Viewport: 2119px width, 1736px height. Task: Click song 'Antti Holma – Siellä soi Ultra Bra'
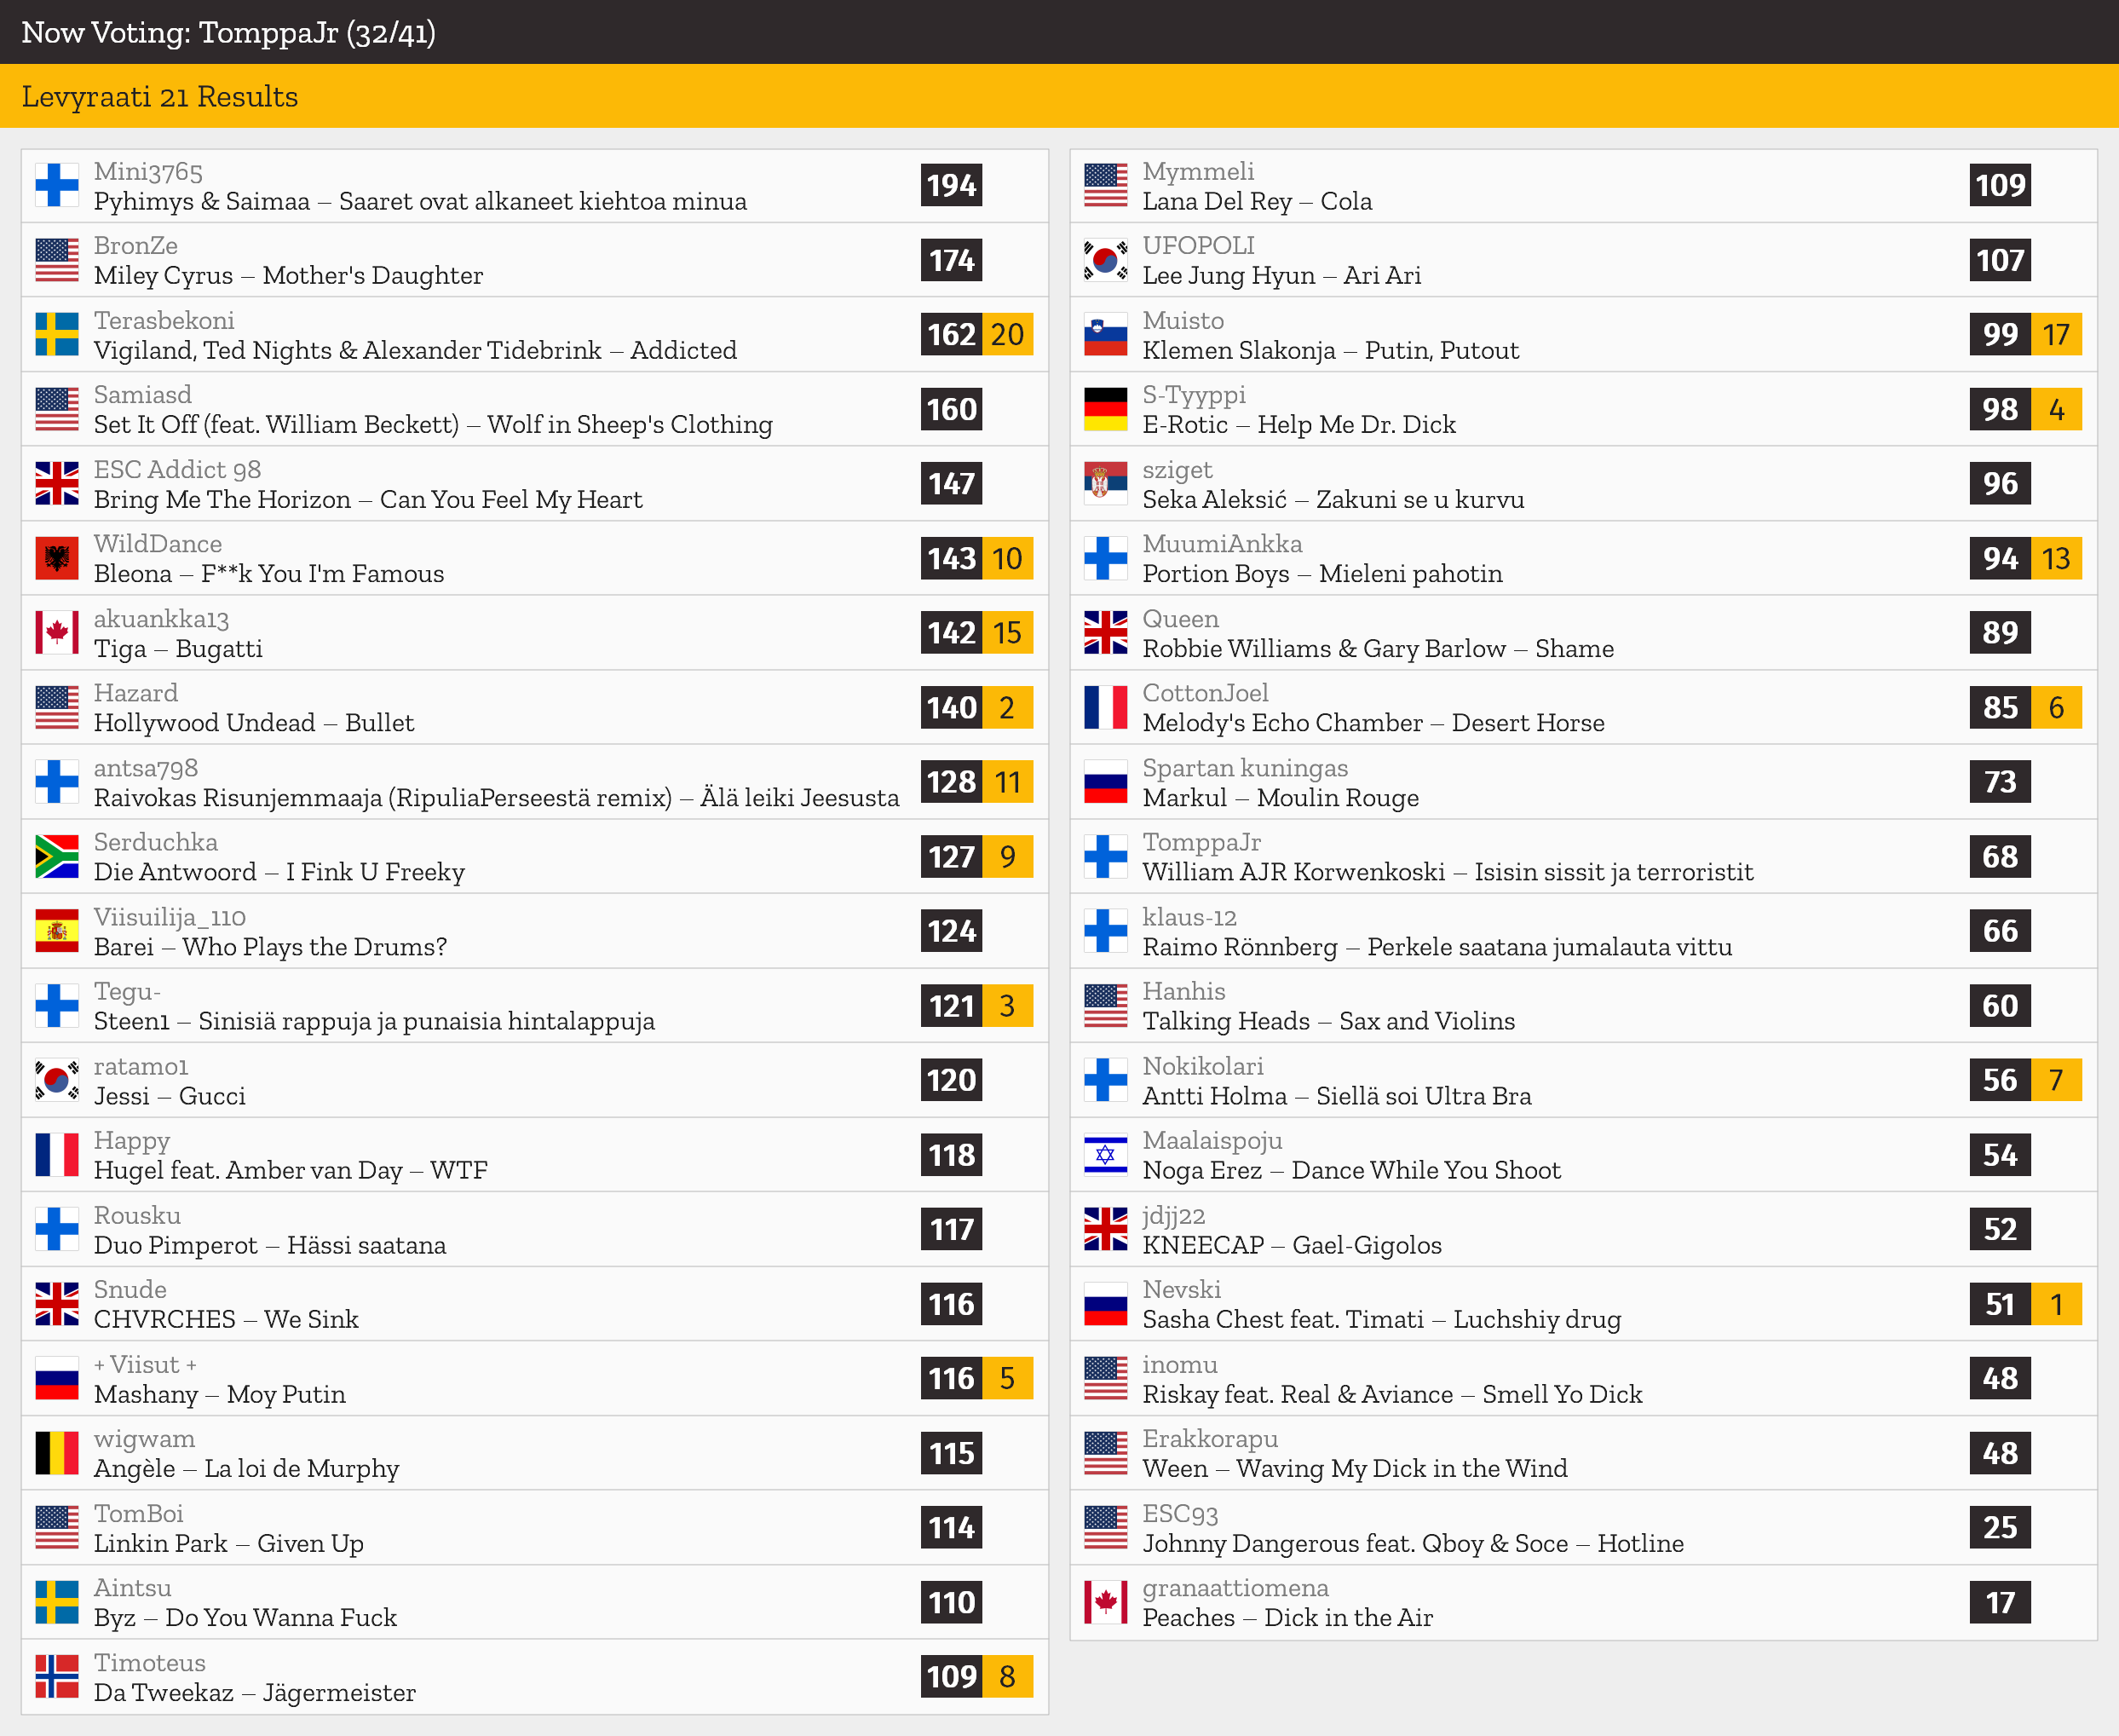(x=1336, y=1096)
